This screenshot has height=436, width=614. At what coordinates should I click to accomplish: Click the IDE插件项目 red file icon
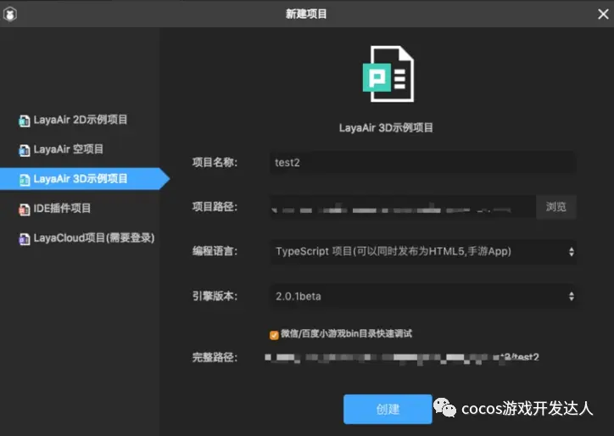(x=25, y=210)
